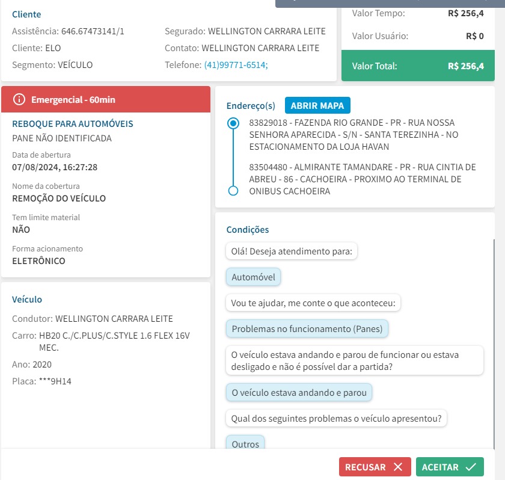Click the Emergencial - 60min banner
This screenshot has height=480, width=505.
[106, 99]
